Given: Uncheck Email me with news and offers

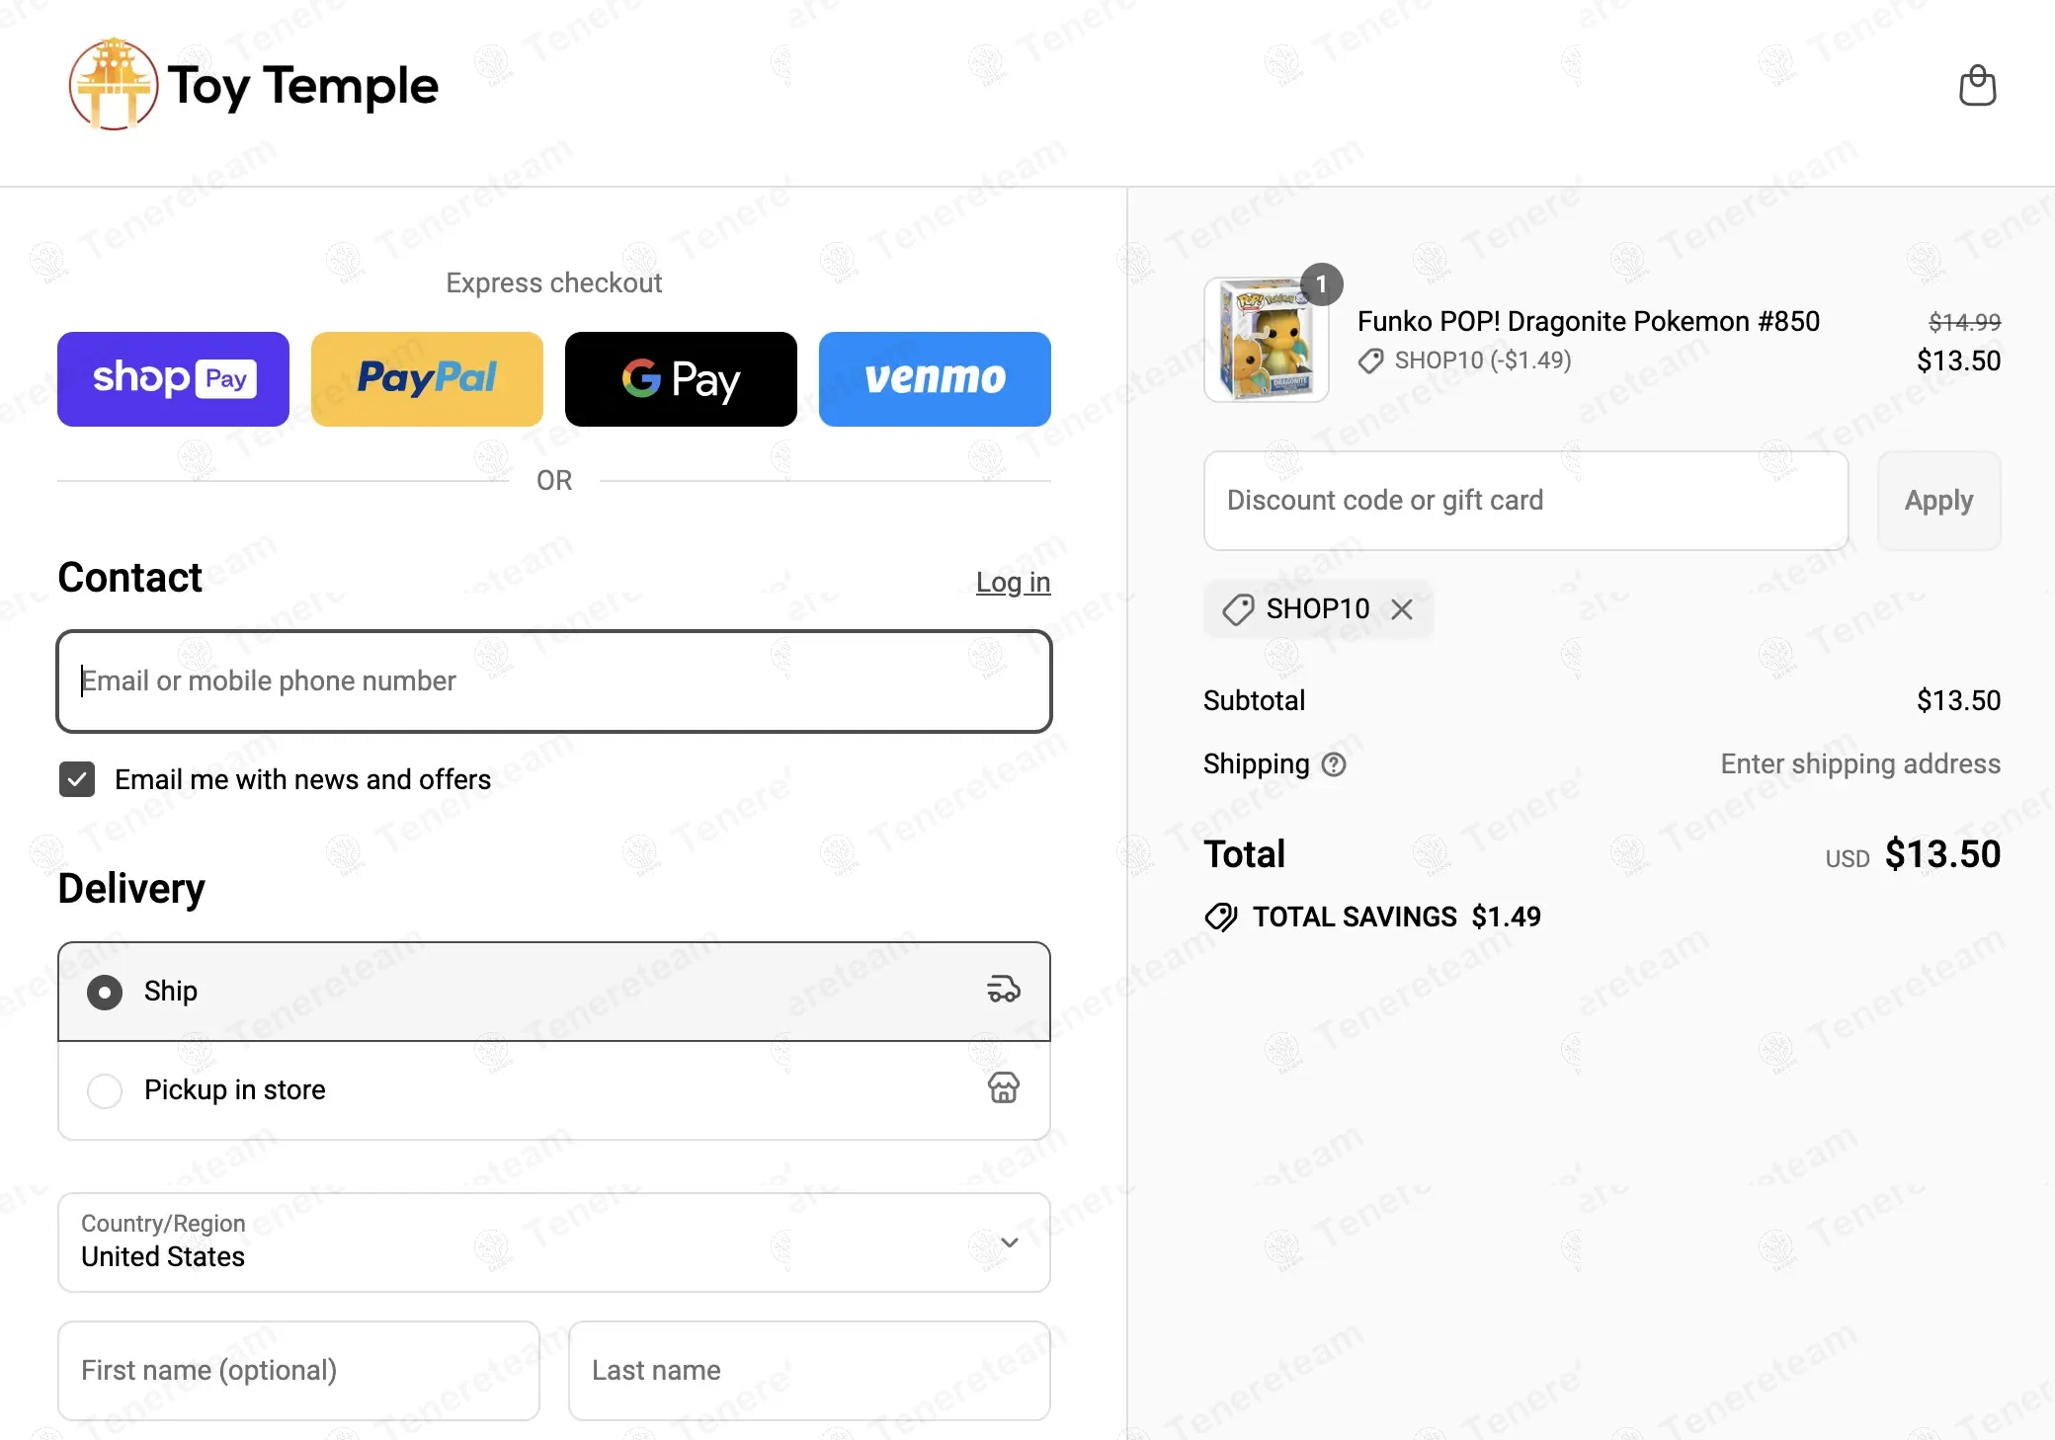Looking at the screenshot, I should pos(77,779).
